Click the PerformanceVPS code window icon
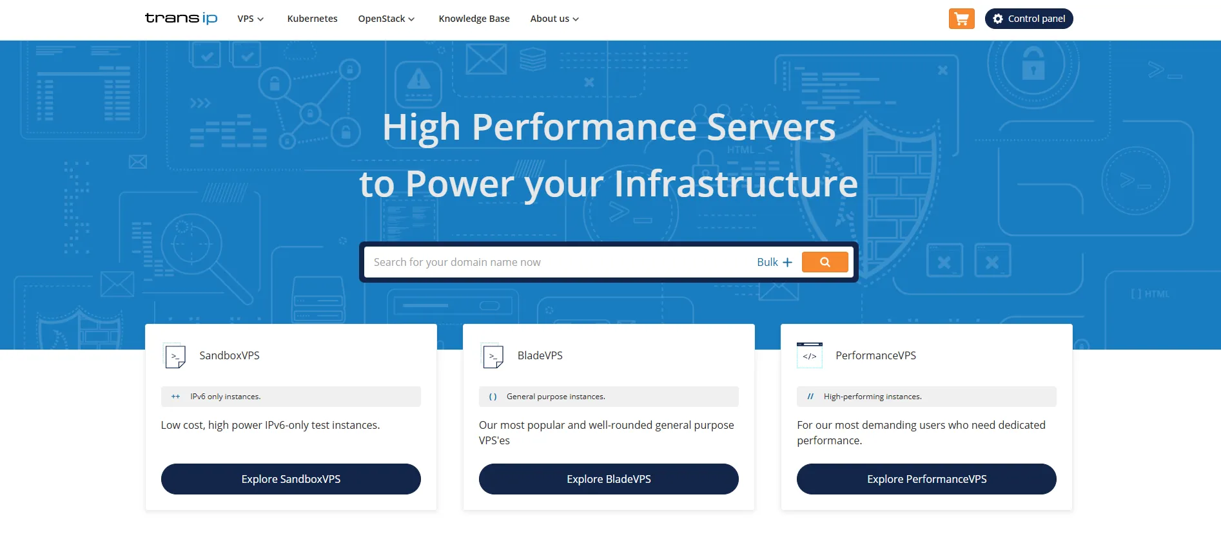Viewport: 1221px width, 555px height. point(810,355)
